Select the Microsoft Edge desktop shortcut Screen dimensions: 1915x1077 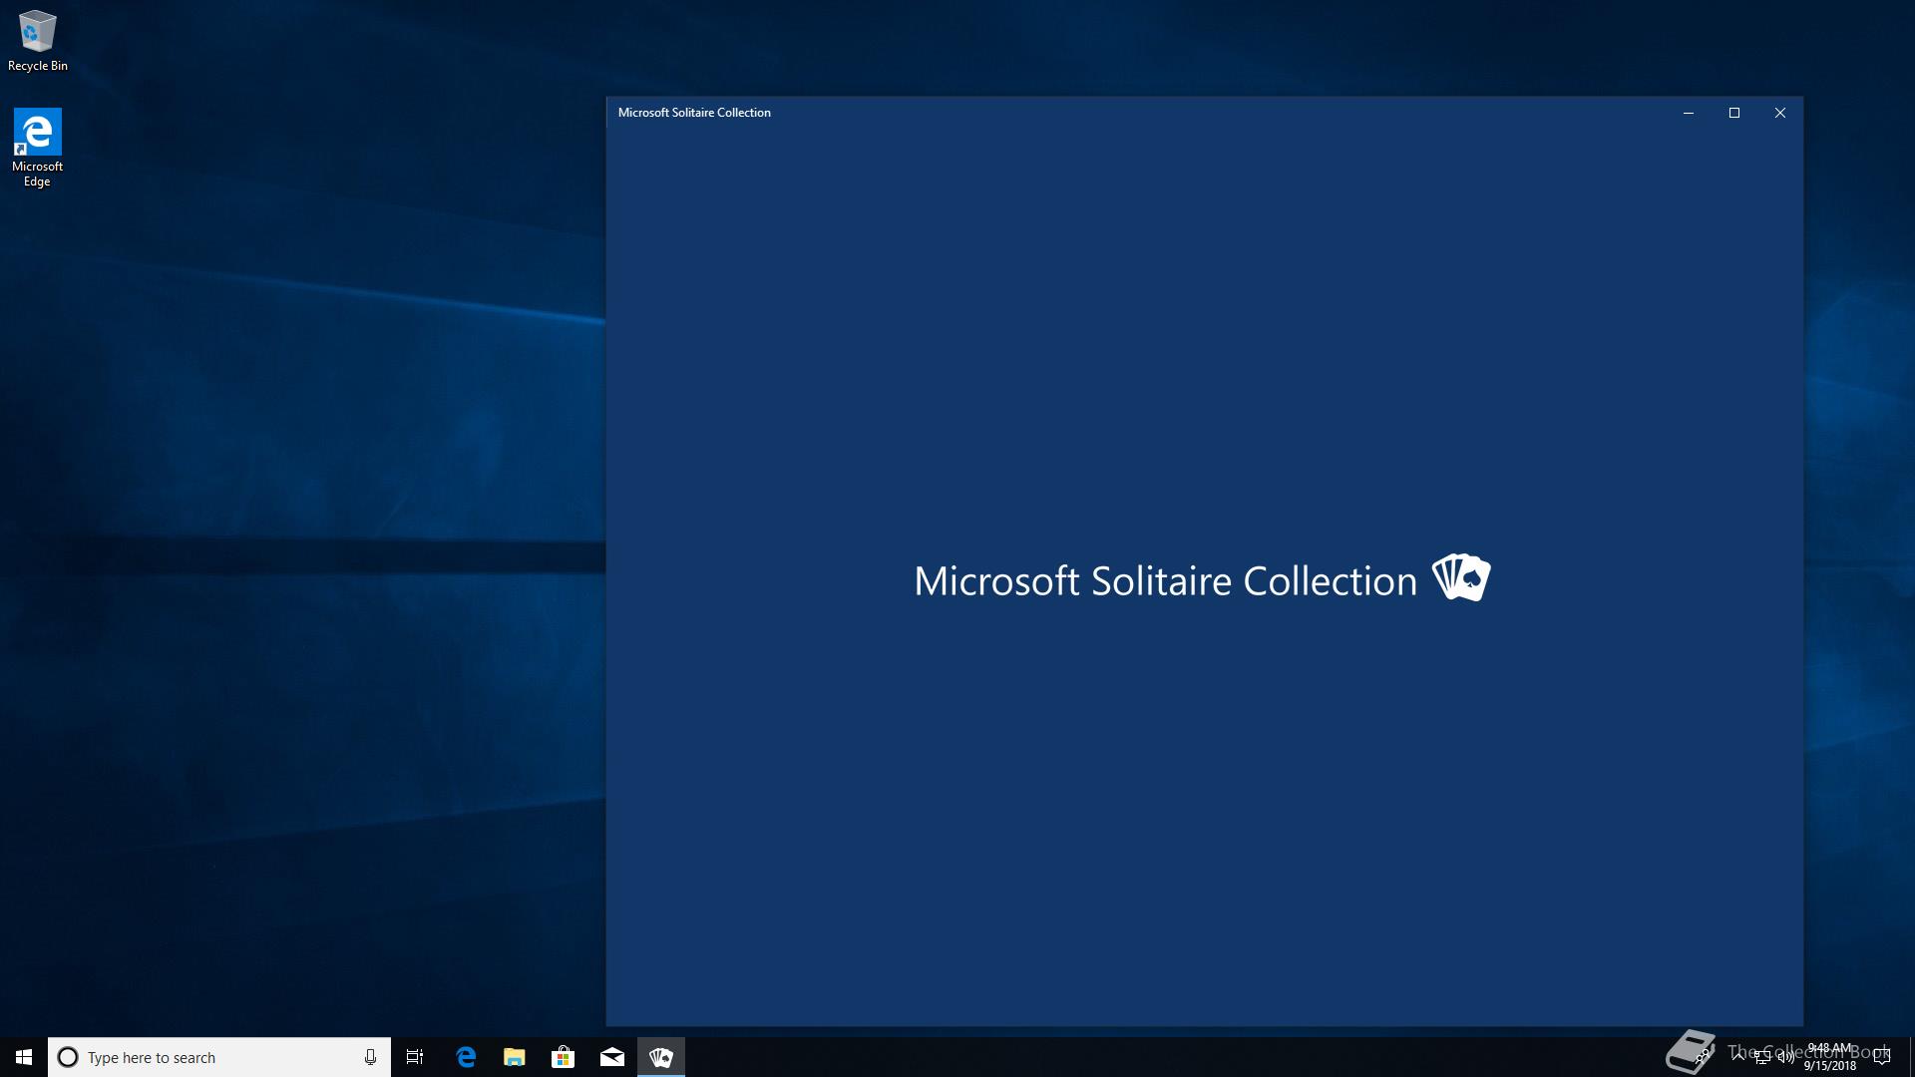coord(37,148)
